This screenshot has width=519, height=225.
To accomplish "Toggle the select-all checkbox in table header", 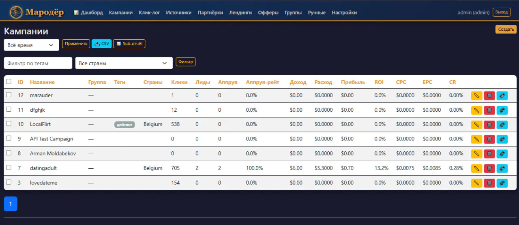I will pyautogui.click(x=9, y=81).
